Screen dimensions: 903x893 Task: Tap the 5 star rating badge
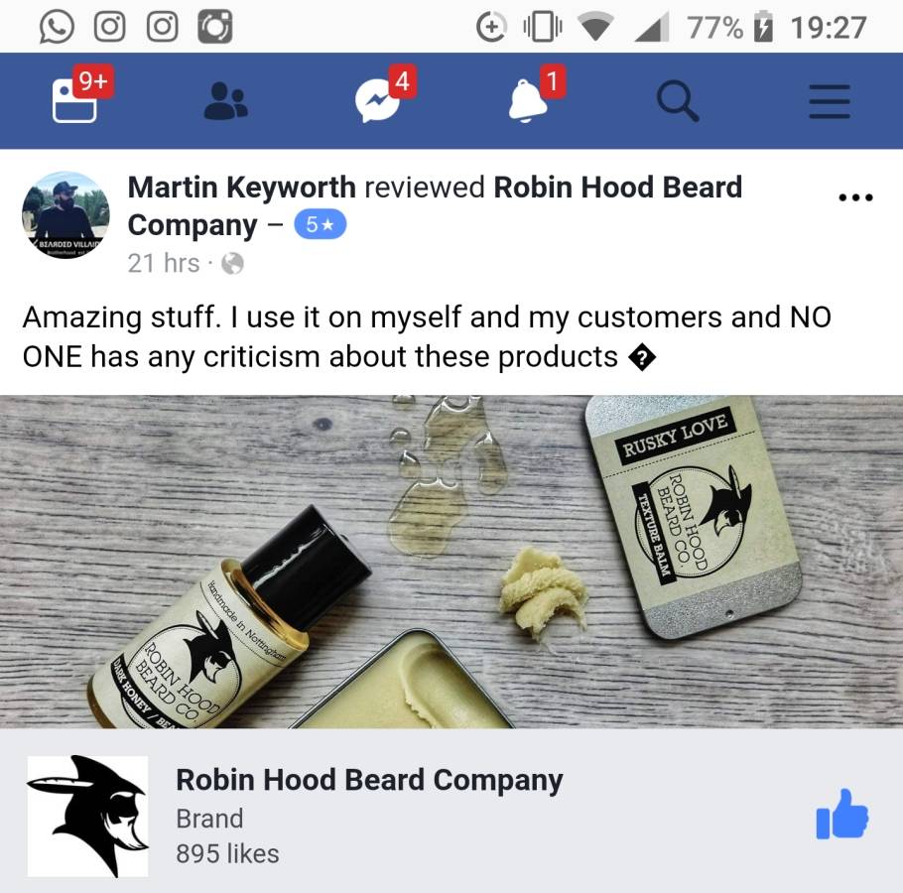click(x=321, y=224)
